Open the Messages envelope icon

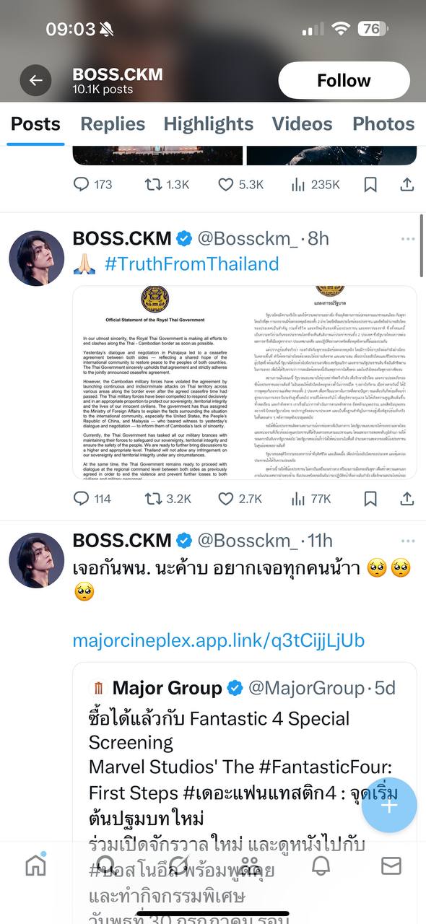tap(391, 866)
